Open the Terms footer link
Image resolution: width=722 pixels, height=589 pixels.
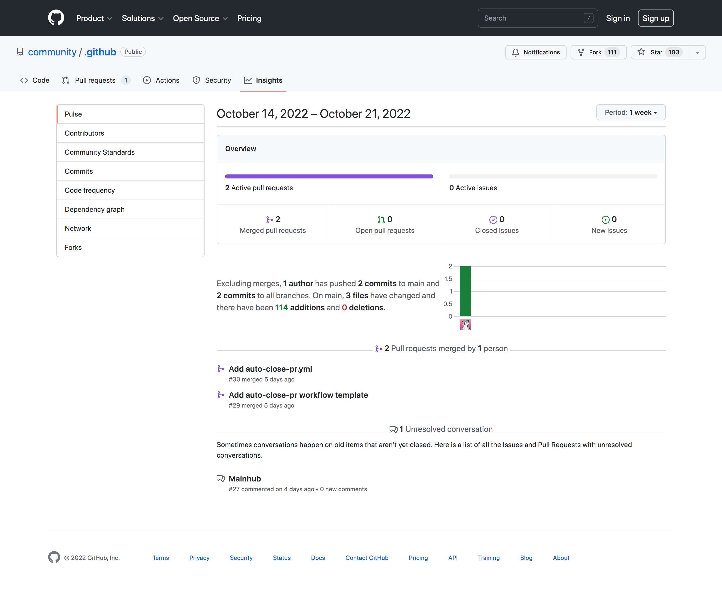[160, 558]
